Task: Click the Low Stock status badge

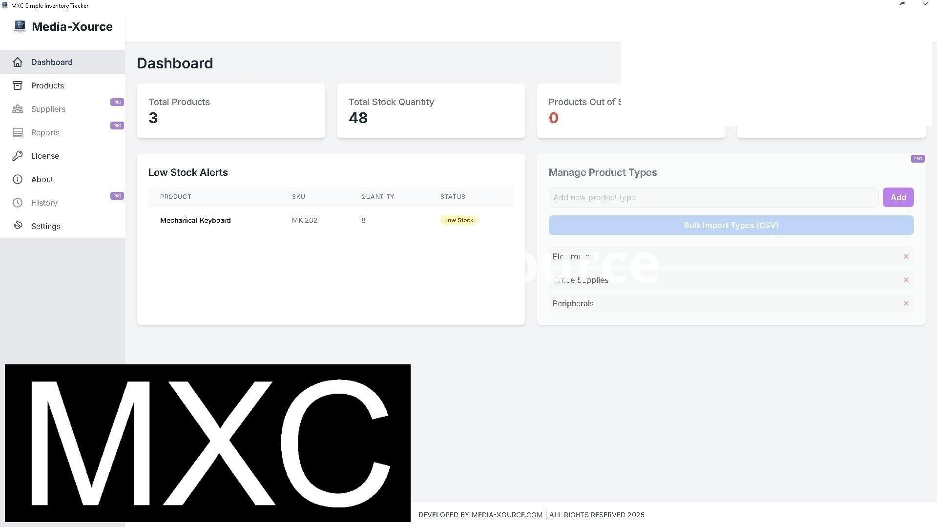Action: click(458, 220)
